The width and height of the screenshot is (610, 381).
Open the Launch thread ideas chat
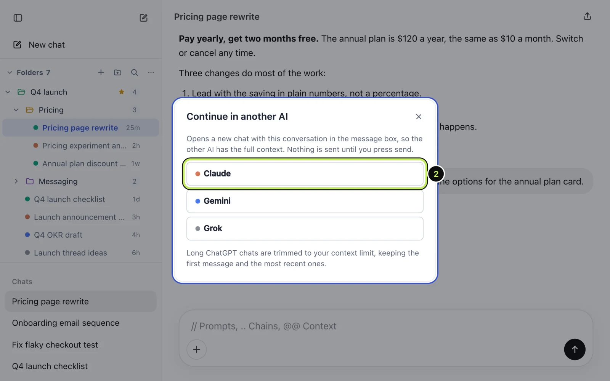[x=81, y=253]
